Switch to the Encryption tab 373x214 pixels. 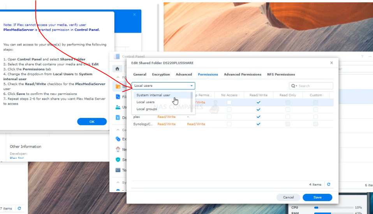tap(161, 74)
